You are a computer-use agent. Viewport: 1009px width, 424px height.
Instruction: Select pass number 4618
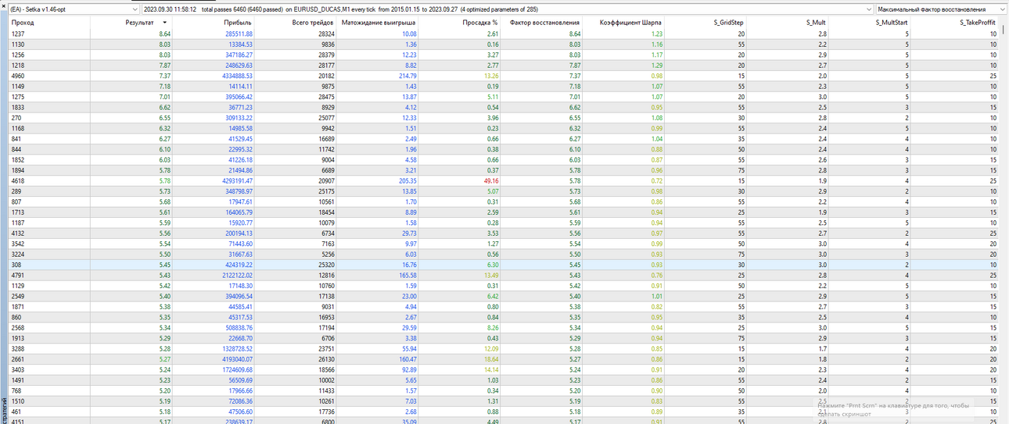pyautogui.click(x=18, y=180)
